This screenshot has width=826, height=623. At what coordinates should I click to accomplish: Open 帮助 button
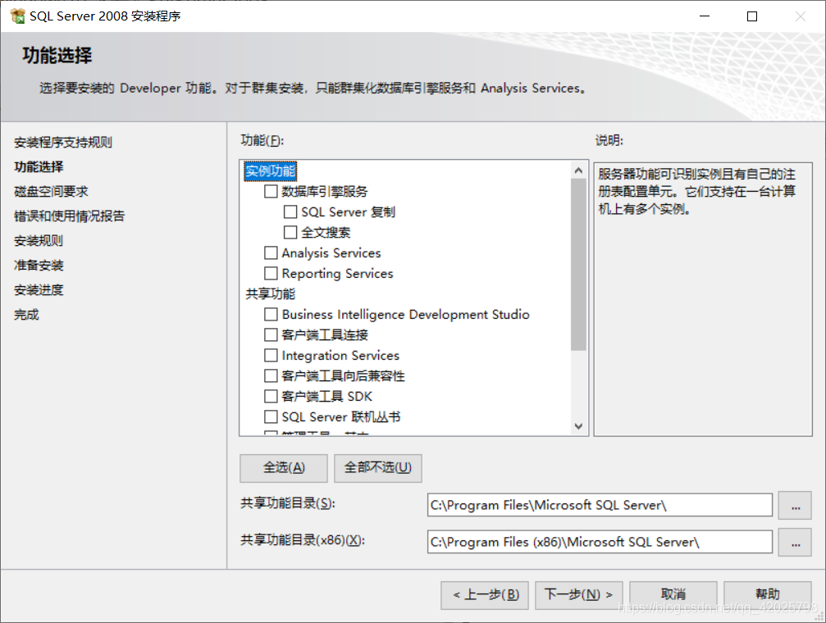point(768,595)
